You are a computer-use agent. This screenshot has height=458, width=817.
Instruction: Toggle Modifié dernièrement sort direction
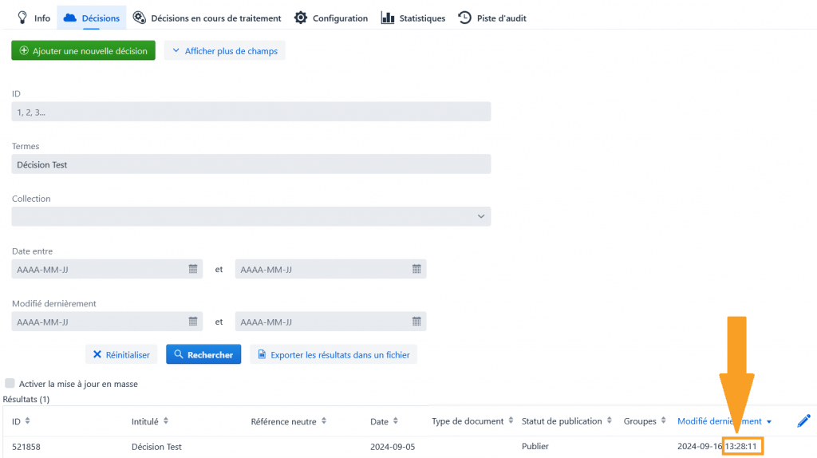(768, 421)
